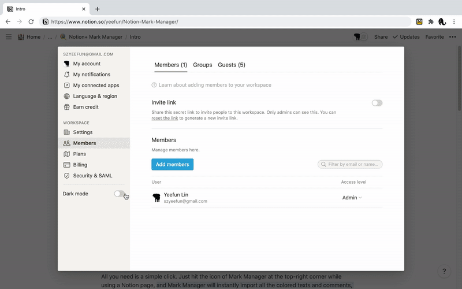Viewport: 462px width, 289px height.
Task: Click the URL address bar
Action: 225,21
